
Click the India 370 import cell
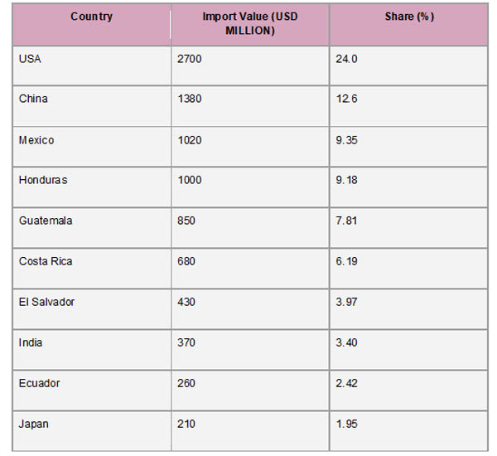250,350
